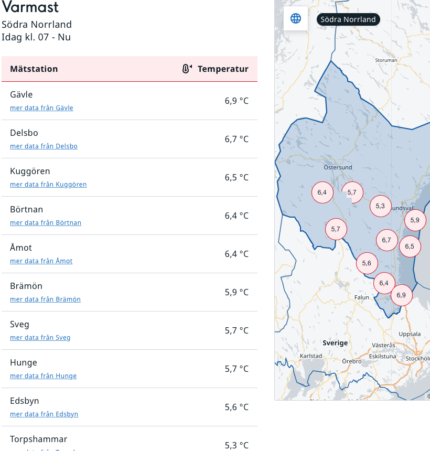Click the globe icon on the map

pos(296,19)
